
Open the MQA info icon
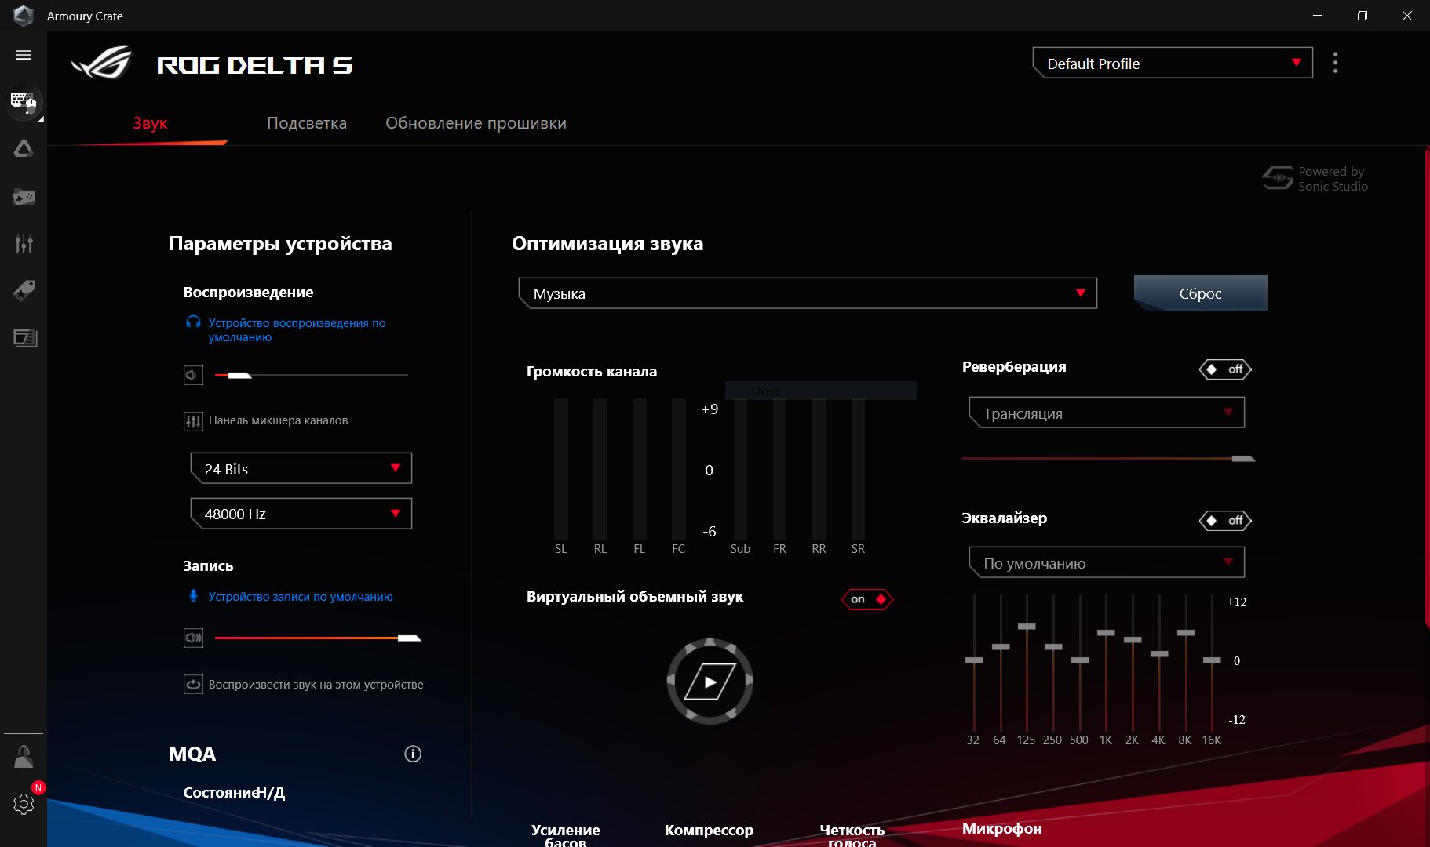coord(413,754)
